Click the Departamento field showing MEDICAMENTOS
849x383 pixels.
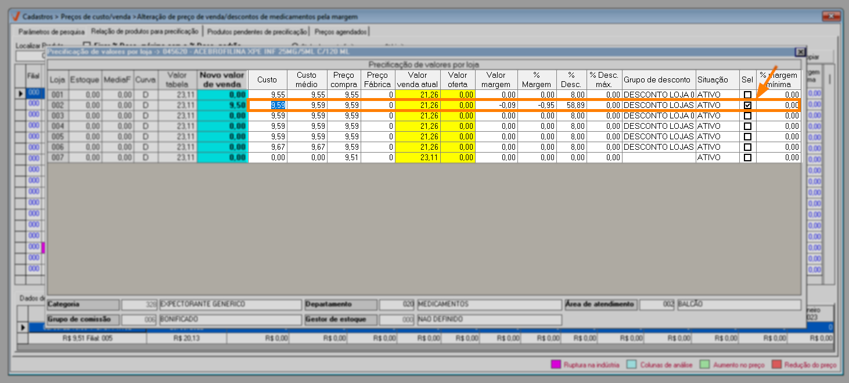(489, 305)
